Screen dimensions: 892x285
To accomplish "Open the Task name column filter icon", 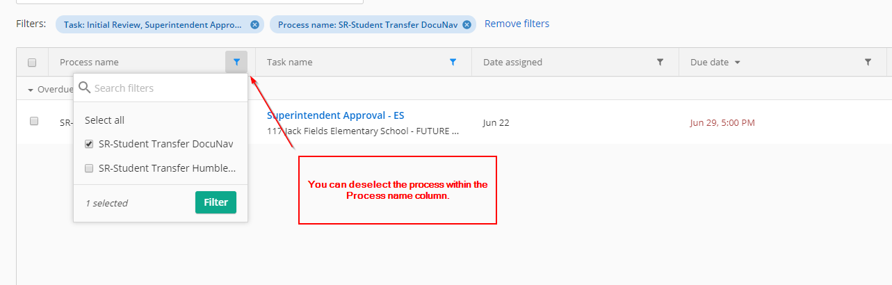I will pyautogui.click(x=453, y=62).
